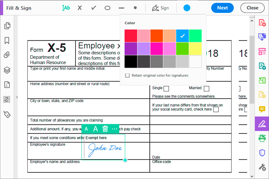Click the Employer's name and address field
Image resolution: width=269 pixels, height=179 pixels.
pos(89,166)
